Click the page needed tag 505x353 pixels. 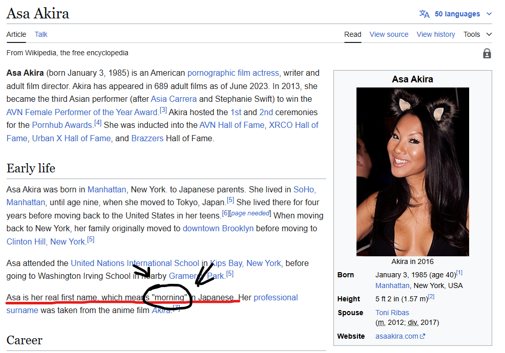pos(250,213)
